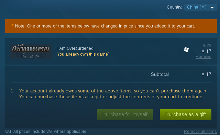Click the Subtotal label

point(160,74)
